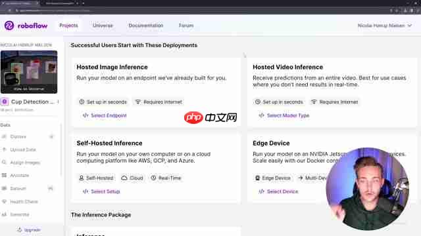Click the Requires Internet tag in Hosted Image Inference
This screenshot has height=236, width=421.
[159, 102]
